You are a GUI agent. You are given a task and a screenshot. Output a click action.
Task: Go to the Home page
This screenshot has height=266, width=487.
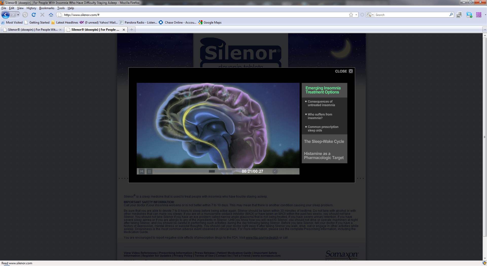point(51,15)
